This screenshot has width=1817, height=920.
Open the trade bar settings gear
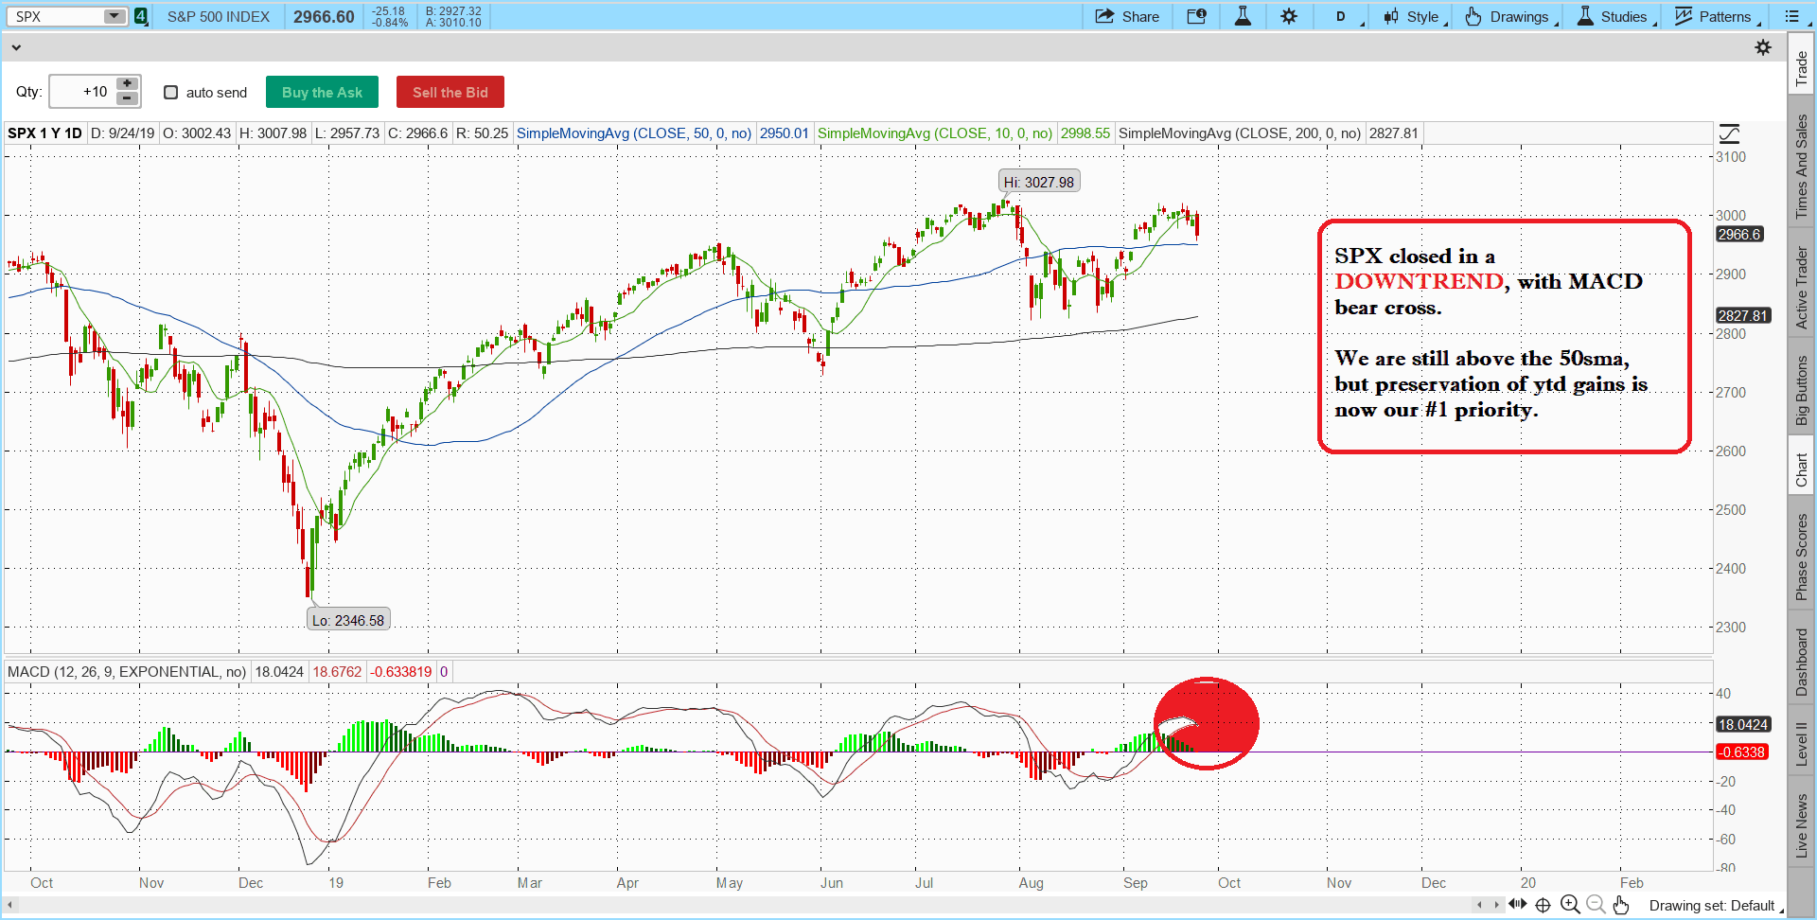pos(1763,47)
